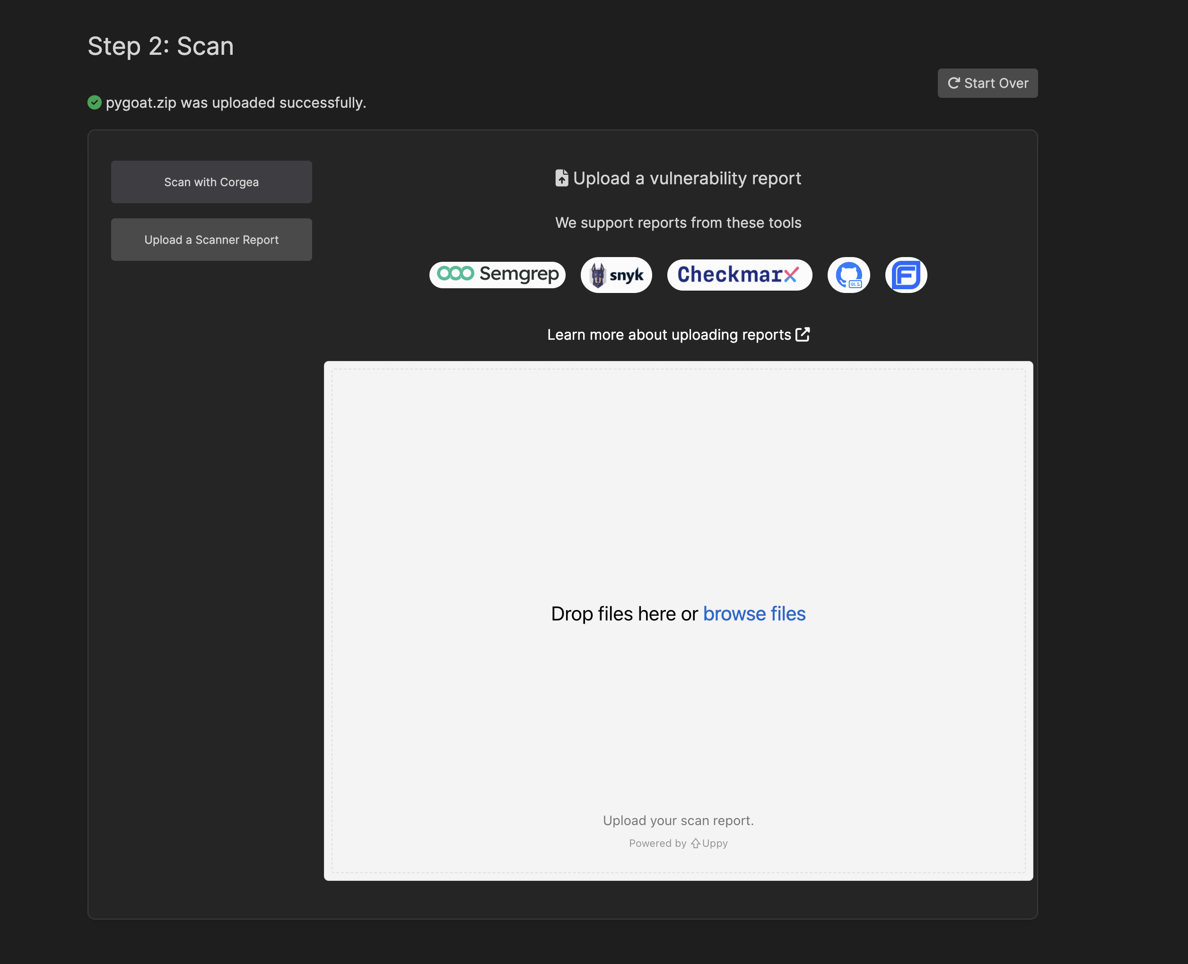This screenshot has height=964, width=1188.
Task: Click the Upload a vulnerability report heading
Action: pos(687,178)
